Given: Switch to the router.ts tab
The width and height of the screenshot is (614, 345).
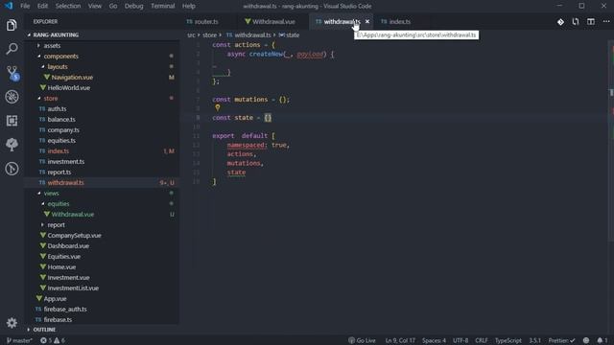Looking at the screenshot, I should (x=207, y=21).
